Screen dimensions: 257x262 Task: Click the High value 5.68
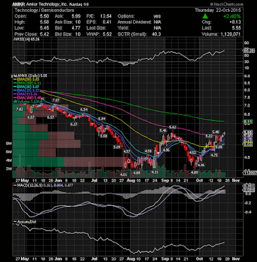tap(44, 22)
